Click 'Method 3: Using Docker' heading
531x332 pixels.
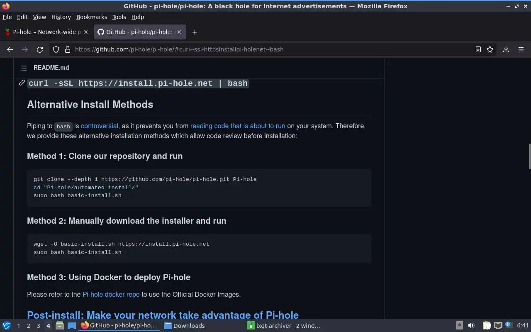[x=109, y=277]
